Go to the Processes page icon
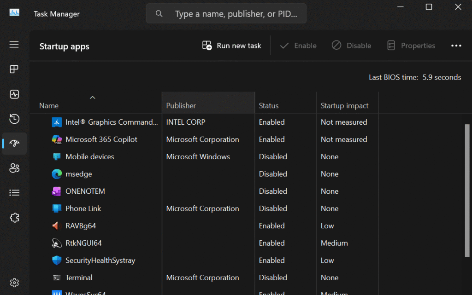This screenshot has width=472, height=295. [14, 69]
